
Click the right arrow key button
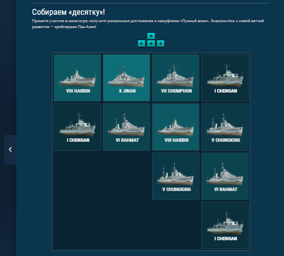(x=160, y=44)
